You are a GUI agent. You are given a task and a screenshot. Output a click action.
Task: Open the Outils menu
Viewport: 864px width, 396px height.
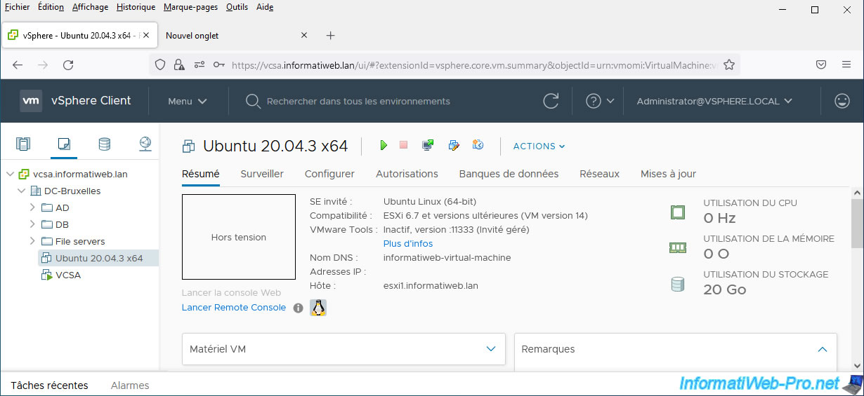coord(237,7)
